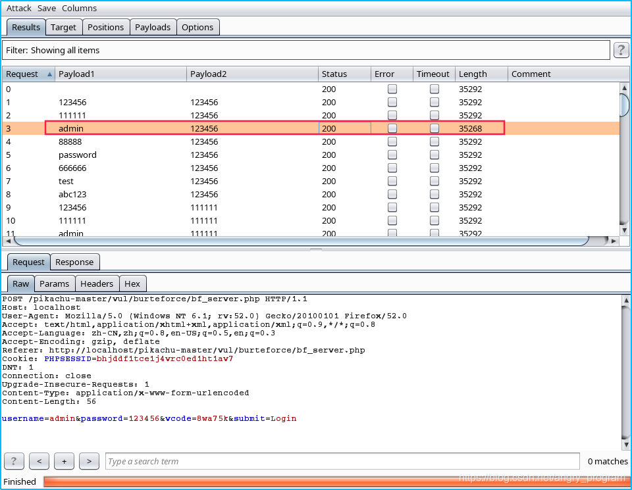This screenshot has width=632, height=490.
Task: Toggle Error checkbox for request 0
Action: coord(392,89)
